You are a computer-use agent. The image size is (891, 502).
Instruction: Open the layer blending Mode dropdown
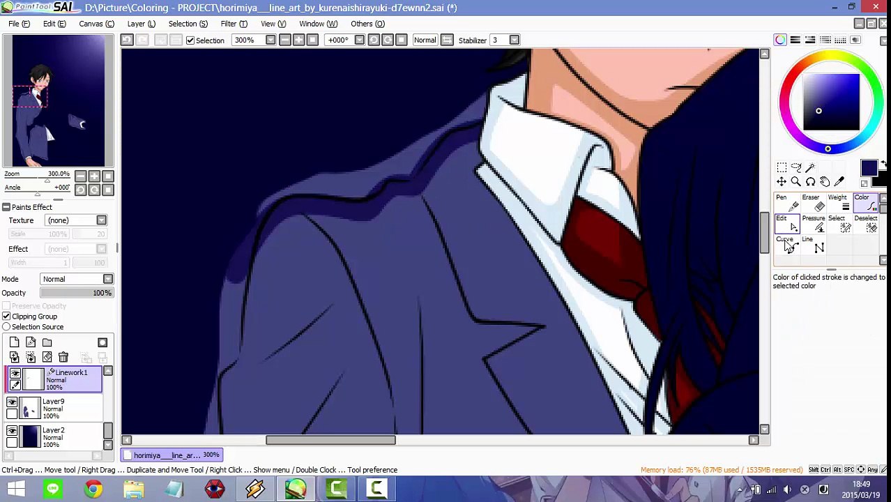(x=77, y=279)
